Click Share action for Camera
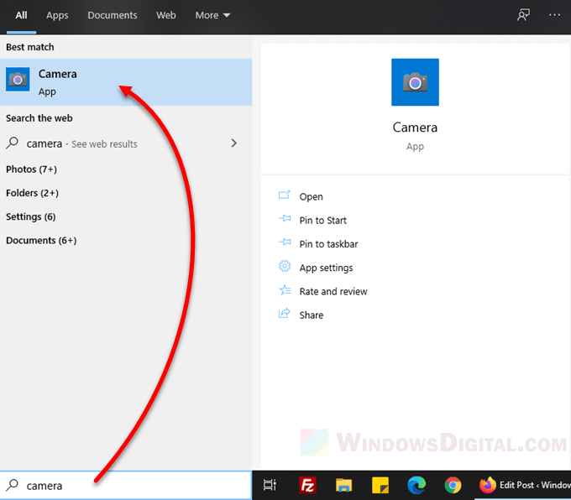Viewport: 571px width, 500px height. coord(311,315)
